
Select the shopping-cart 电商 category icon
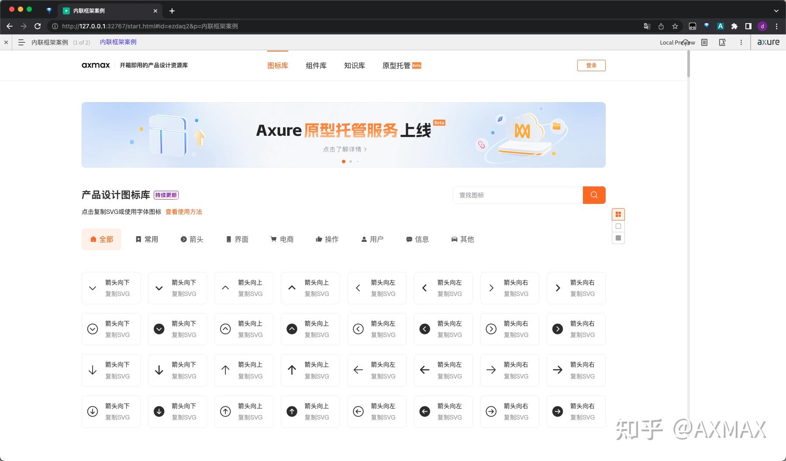pos(274,239)
